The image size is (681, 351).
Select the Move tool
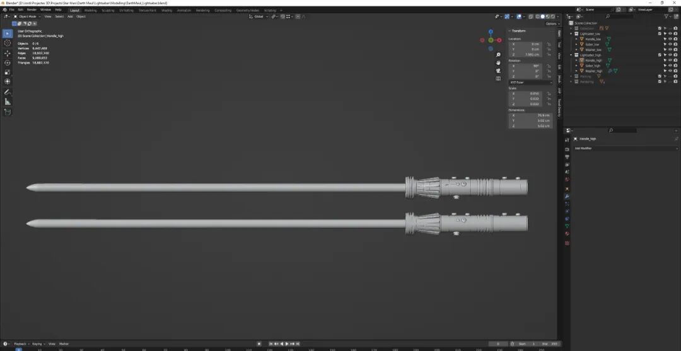8,54
